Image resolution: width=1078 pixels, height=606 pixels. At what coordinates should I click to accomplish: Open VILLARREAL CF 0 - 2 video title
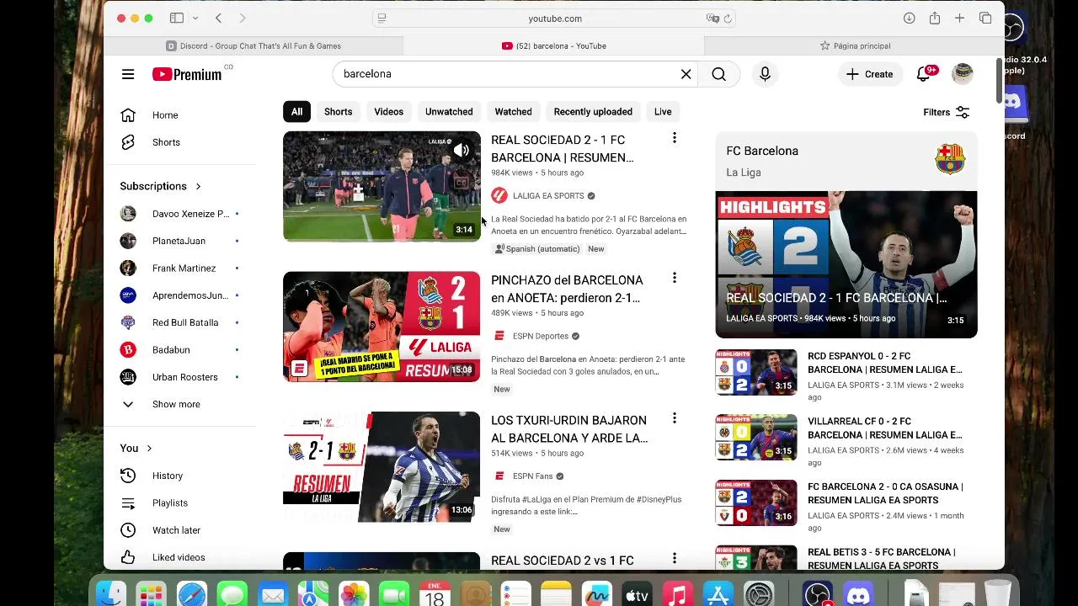884,428
